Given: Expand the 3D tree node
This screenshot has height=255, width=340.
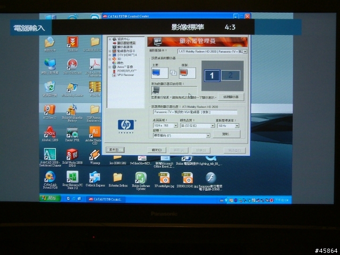Looking at the screenshot, I should (110, 59).
